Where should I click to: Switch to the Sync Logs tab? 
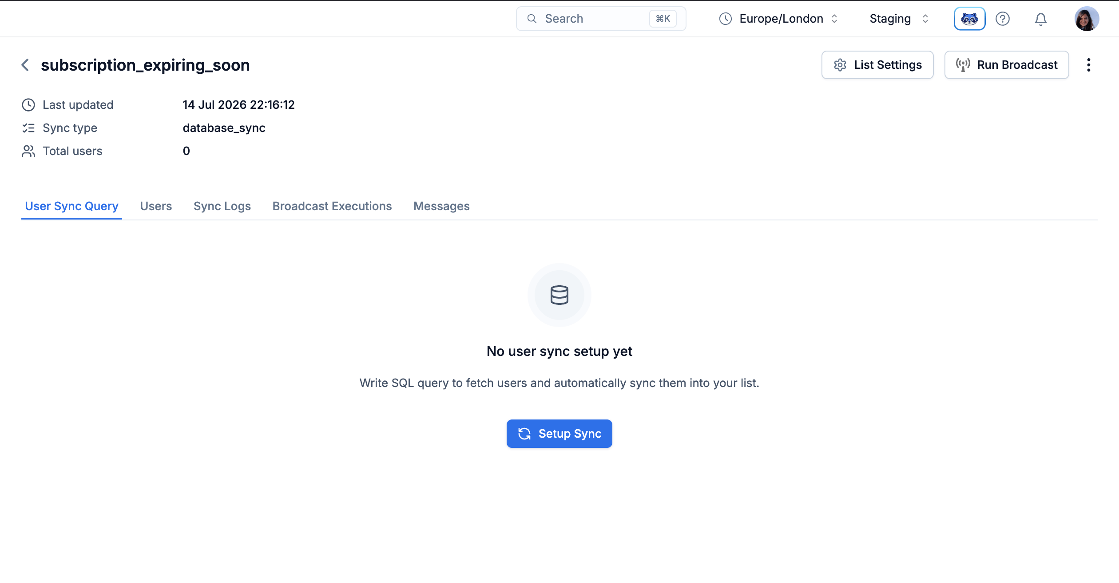(x=222, y=206)
